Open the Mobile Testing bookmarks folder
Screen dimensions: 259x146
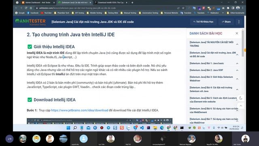pos(94,13)
